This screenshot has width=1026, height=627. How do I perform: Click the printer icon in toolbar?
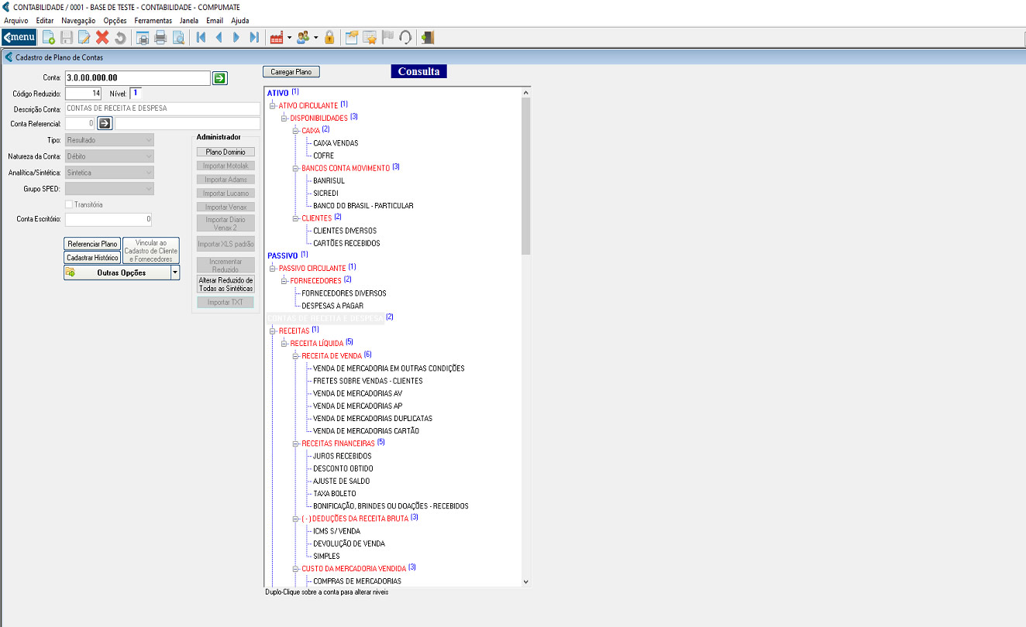click(160, 37)
